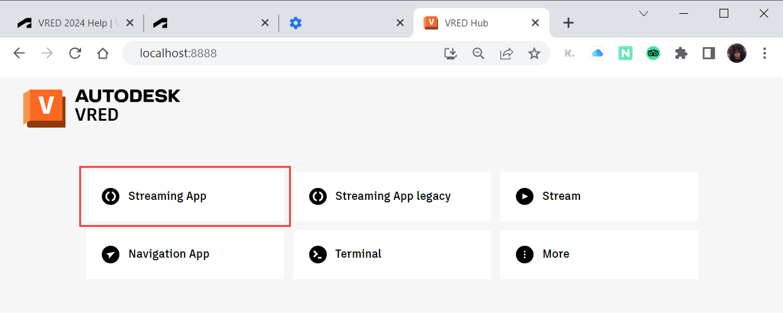Reload the current page
Screen dimensions: 783x313
tap(75, 53)
